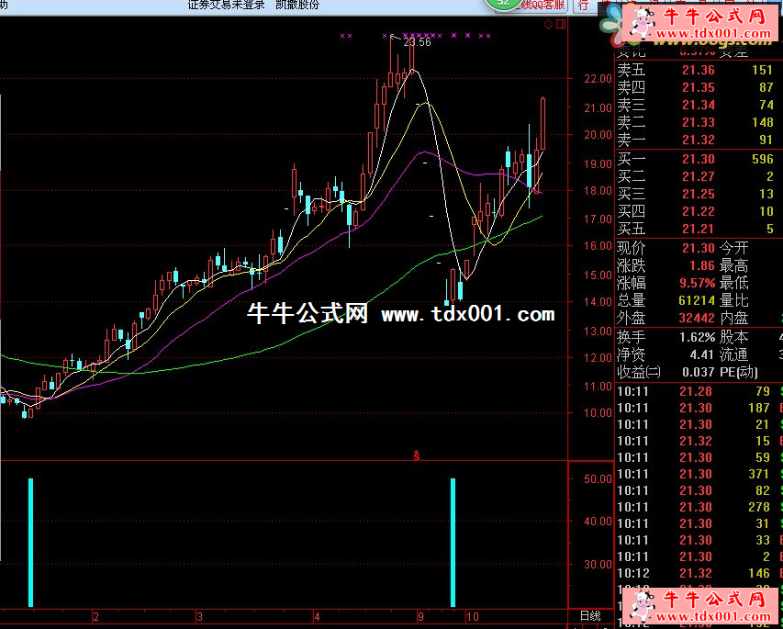Click the 现价 label
This screenshot has height=629, width=783.
point(632,248)
